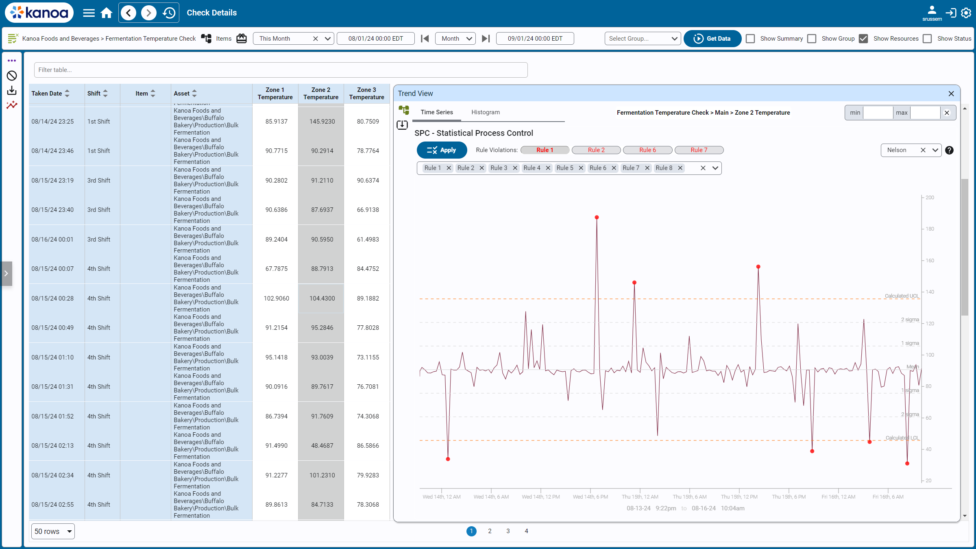Click the trend chart icon in sidebar
976x549 pixels.
pyautogui.click(x=12, y=105)
